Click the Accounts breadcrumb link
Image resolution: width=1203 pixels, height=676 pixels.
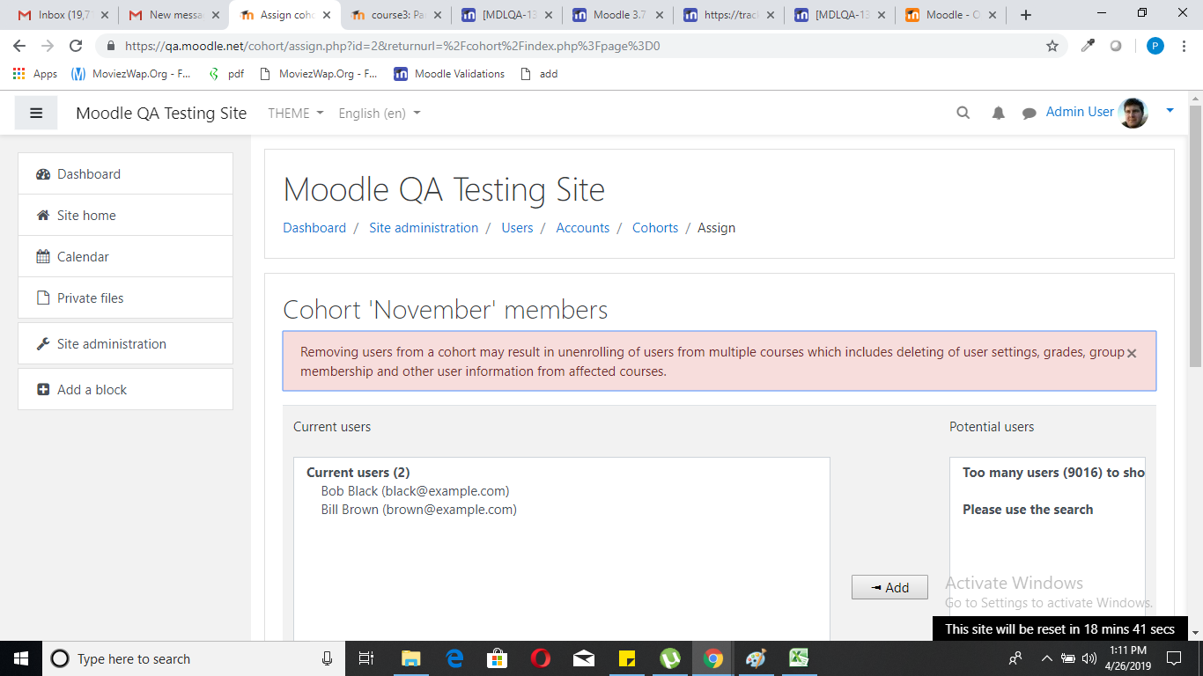(582, 227)
